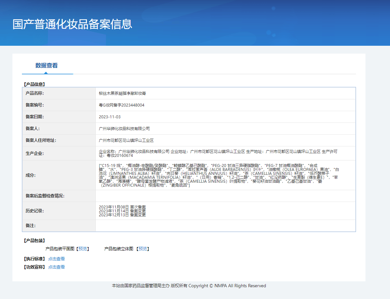Select filing date 2023-11-03

coord(110,117)
